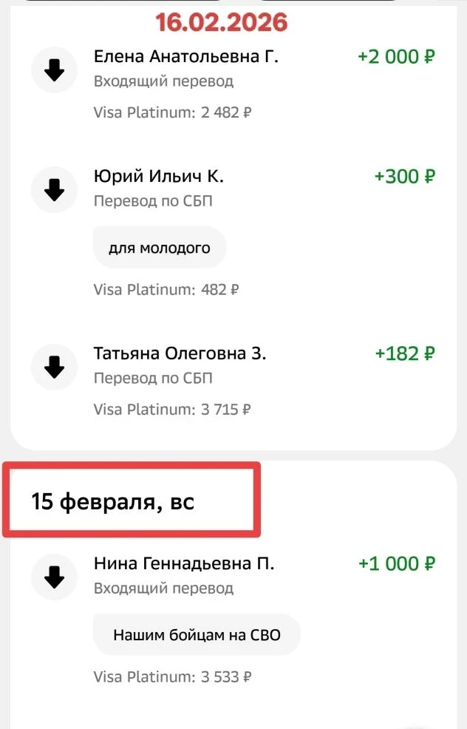
Task: Tap the "для молодого" comment chip
Action: tap(160, 248)
